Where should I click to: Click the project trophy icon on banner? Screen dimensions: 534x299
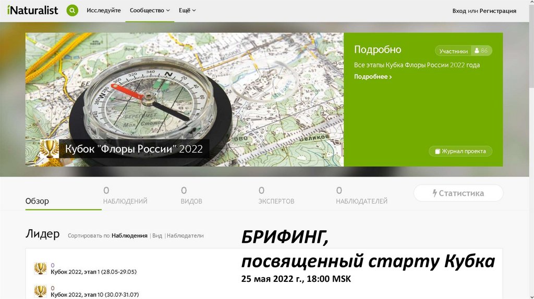(50, 148)
